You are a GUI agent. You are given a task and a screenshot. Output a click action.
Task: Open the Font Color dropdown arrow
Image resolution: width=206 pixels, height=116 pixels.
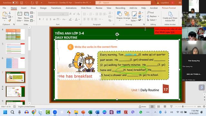(79, 19)
